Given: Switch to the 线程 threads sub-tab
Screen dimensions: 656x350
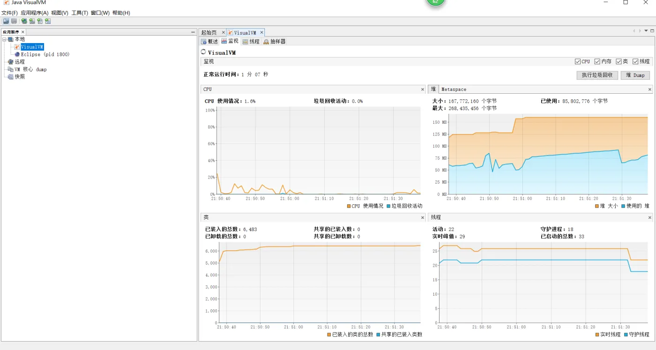Looking at the screenshot, I should tap(251, 42).
